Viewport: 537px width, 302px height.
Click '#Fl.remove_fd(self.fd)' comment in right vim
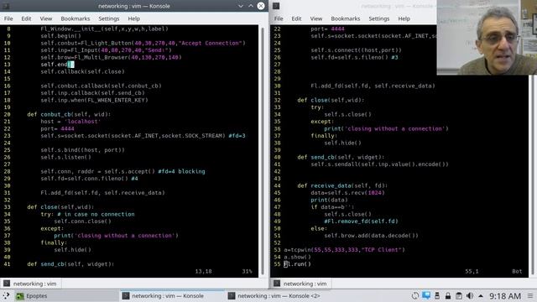361,221
